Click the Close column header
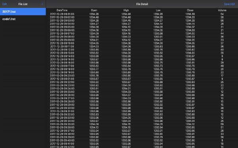Image resolution: width=238 pixels, height=148 pixels. click(x=190, y=10)
